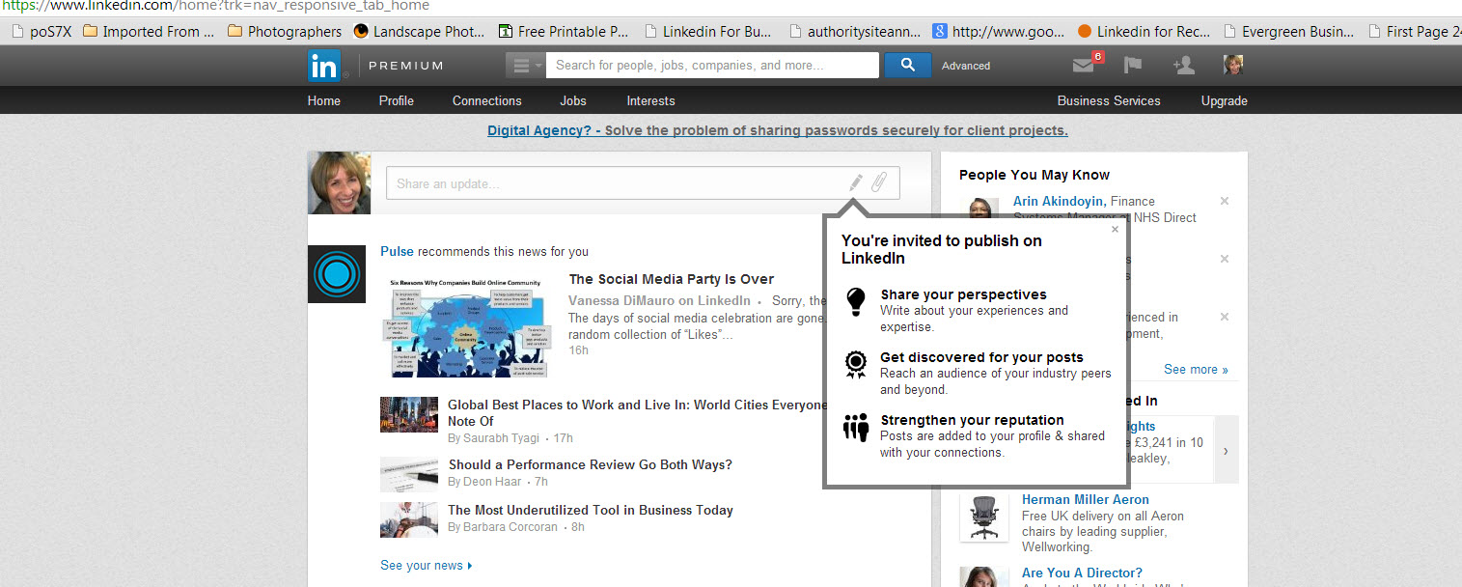Click the Advanced search link
Image resolution: width=1462 pixels, height=587 pixels.
pos(966,66)
